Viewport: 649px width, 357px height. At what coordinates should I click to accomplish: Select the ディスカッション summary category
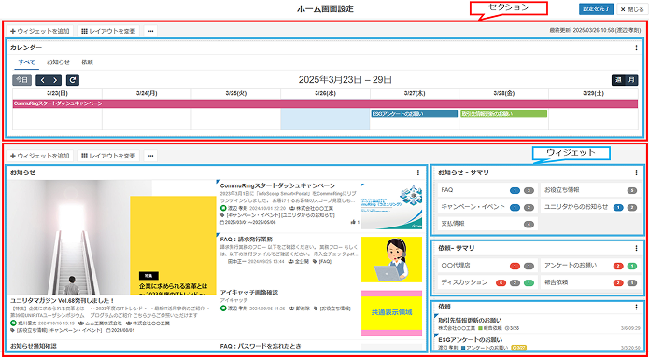tap(487, 282)
